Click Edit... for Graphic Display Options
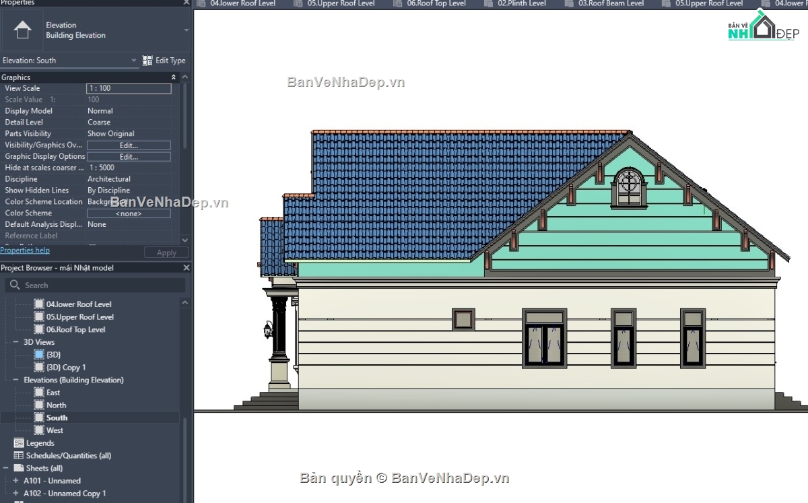This screenshot has width=808, height=503. point(129,157)
